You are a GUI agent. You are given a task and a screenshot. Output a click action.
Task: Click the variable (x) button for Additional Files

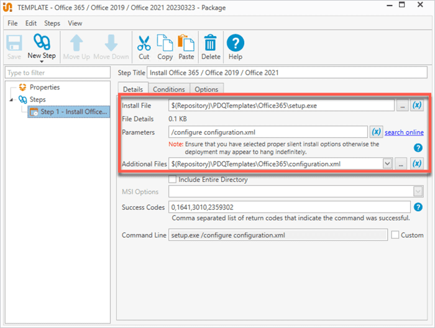pyautogui.click(x=417, y=163)
